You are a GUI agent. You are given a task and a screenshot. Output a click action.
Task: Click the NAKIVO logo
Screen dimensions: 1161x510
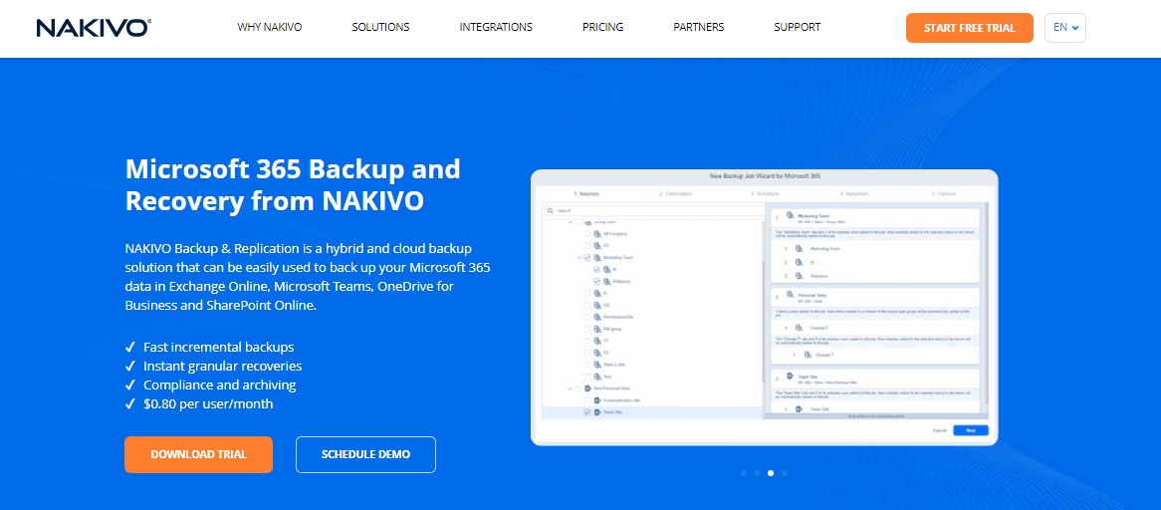(x=94, y=27)
